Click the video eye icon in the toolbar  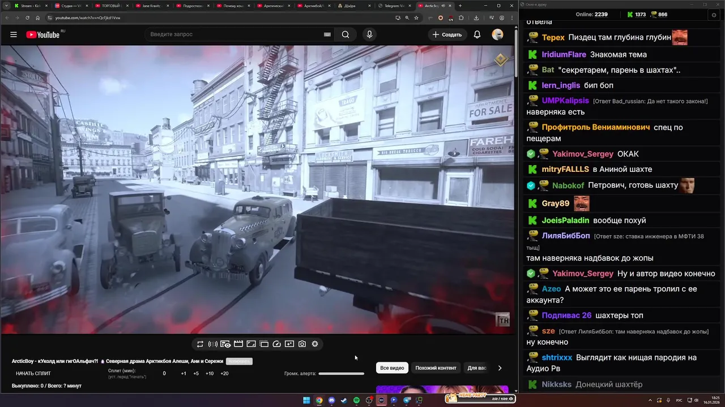click(x=225, y=344)
